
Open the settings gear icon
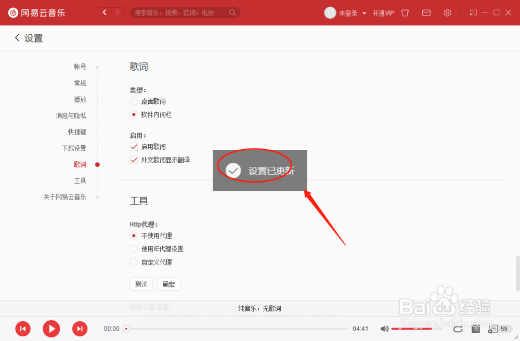(x=447, y=13)
